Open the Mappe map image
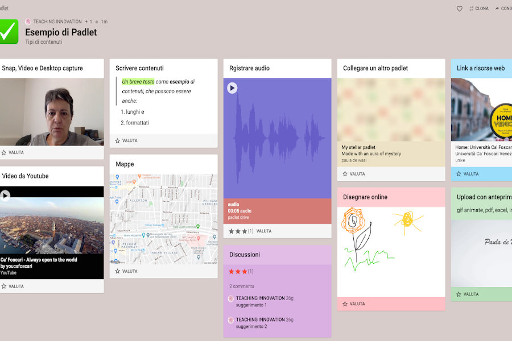 pos(164,219)
